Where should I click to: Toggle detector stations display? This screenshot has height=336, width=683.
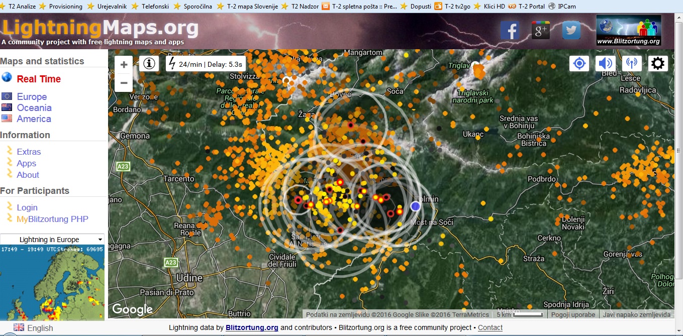coord(631,63)
